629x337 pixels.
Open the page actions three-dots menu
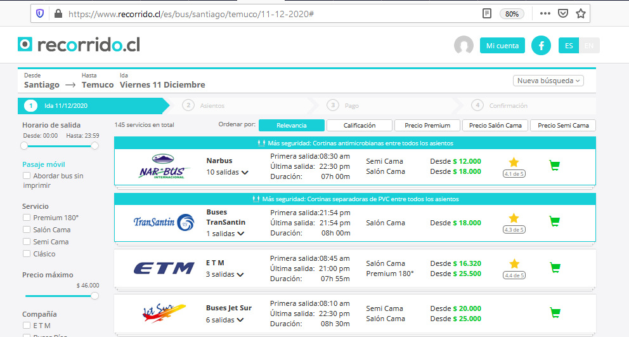(545, 14)
